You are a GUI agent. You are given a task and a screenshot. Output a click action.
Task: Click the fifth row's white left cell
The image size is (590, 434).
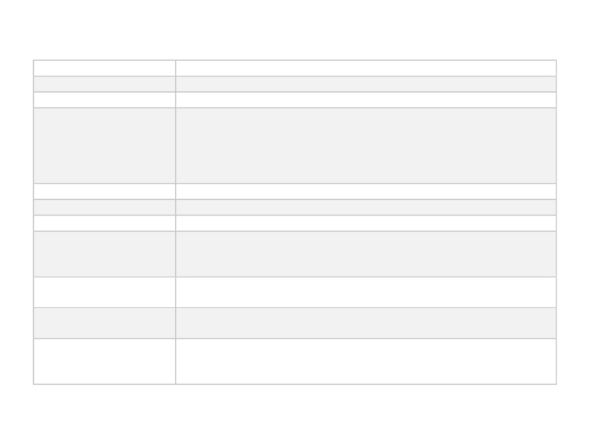104,191
